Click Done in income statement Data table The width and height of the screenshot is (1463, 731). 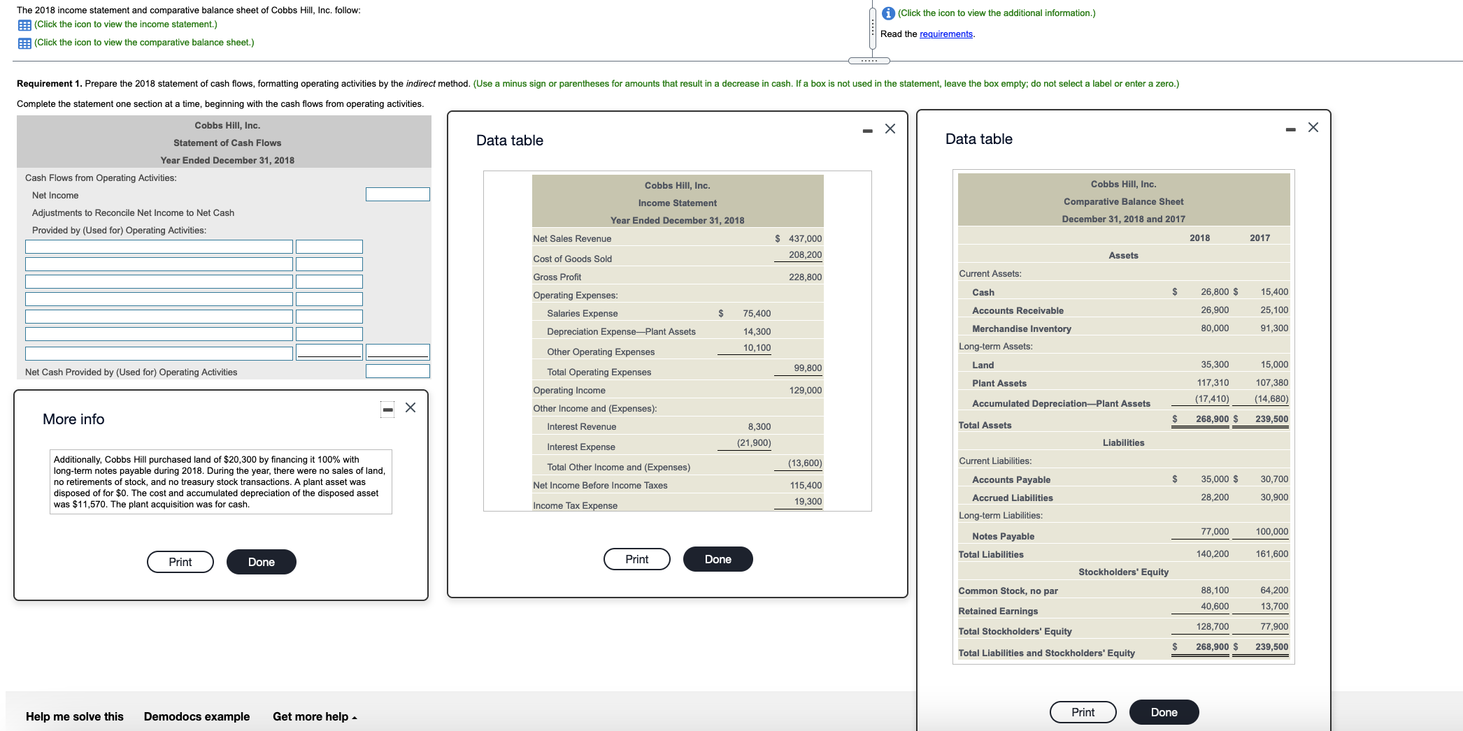(718, 559)
